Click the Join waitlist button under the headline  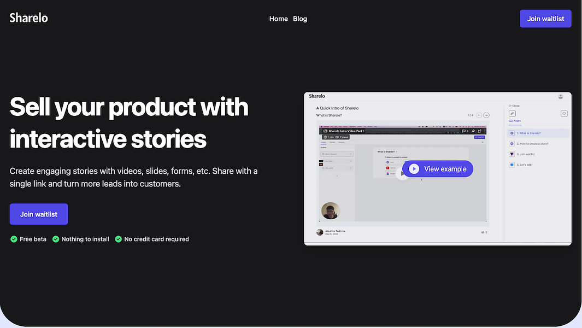coord(39,214)
